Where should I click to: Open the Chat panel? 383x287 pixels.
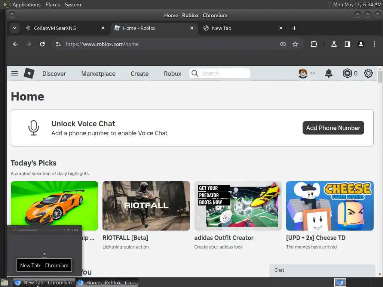(322, 271)
